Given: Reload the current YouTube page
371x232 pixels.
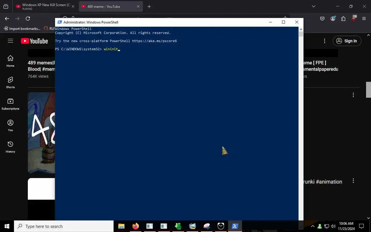Looking at the screenshot, I should tap(28, 19).
